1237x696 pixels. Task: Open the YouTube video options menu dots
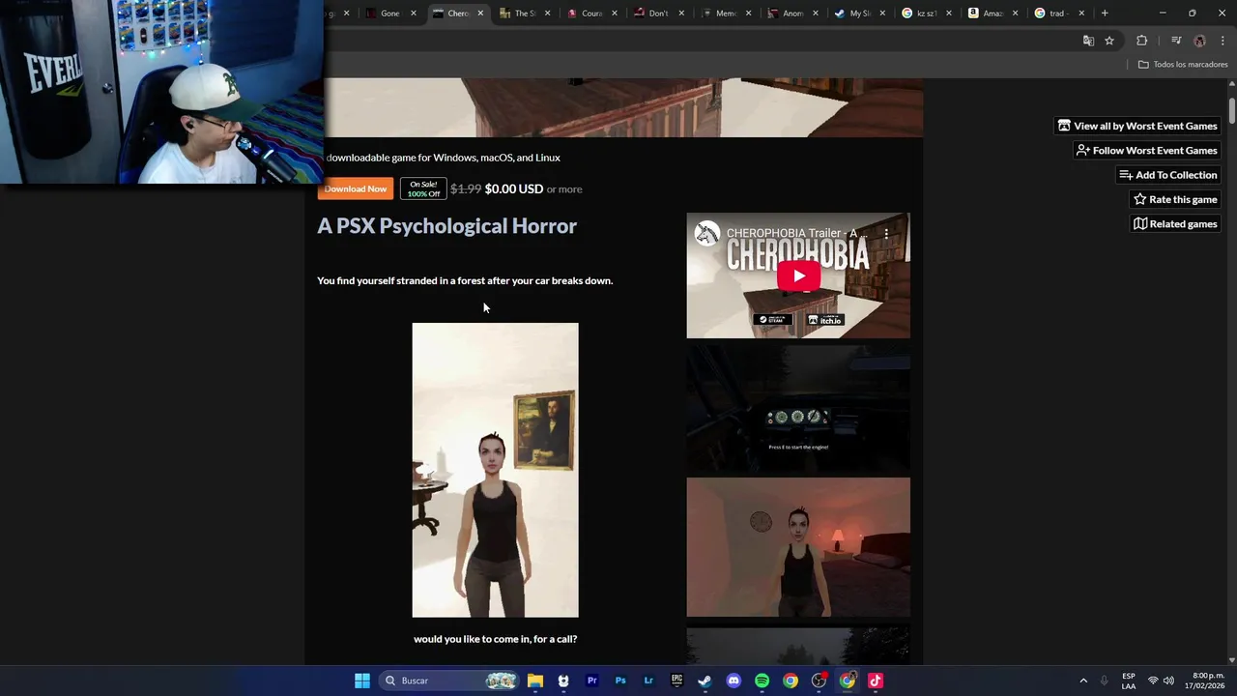[x=886, y=234]
